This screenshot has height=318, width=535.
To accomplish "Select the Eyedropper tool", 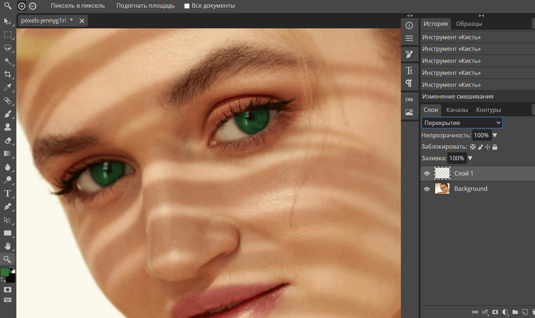I will [8, 88].
